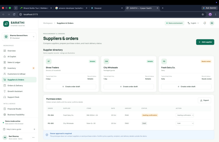This screenshot has height=142, width=219.
Task: Click the FD supplier avatar badge
Action: pos(164,61)
